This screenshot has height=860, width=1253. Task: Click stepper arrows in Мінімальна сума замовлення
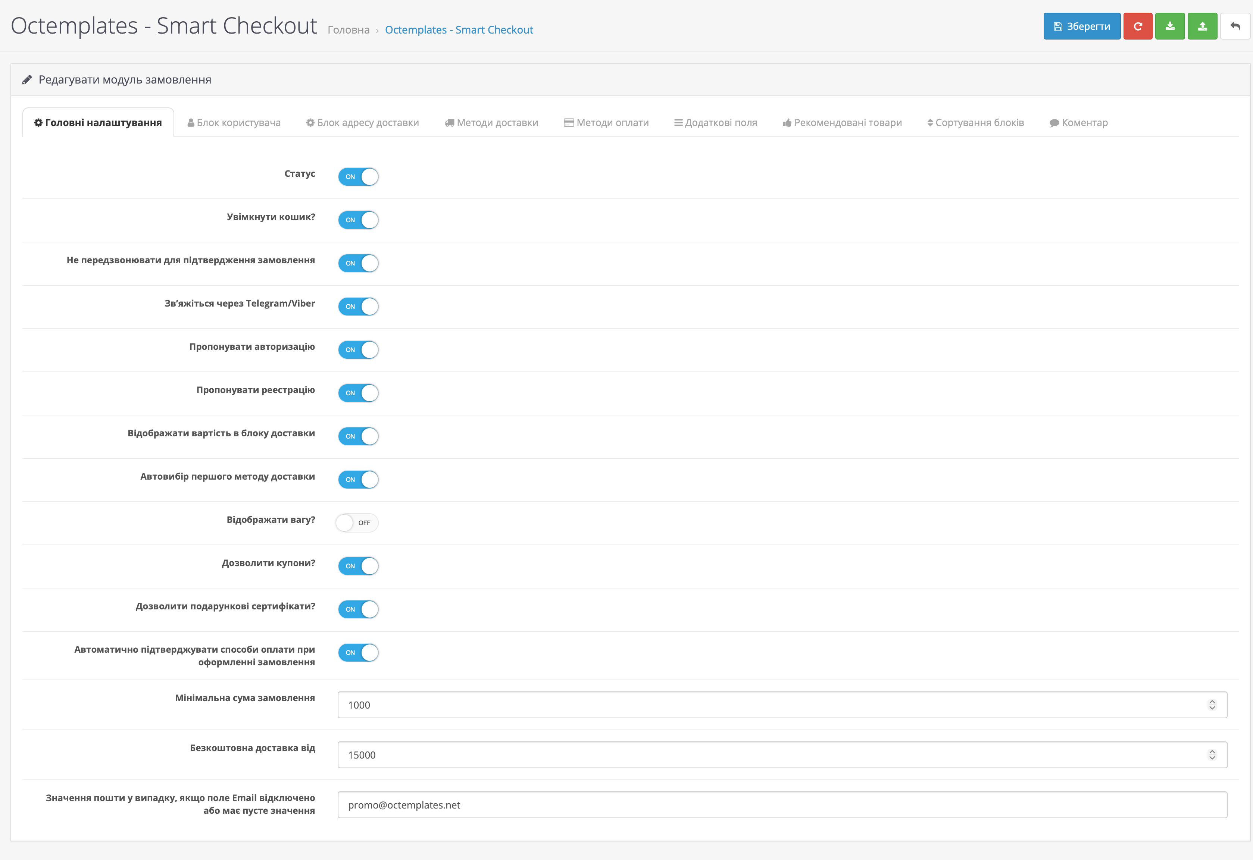coord(1212,705)
